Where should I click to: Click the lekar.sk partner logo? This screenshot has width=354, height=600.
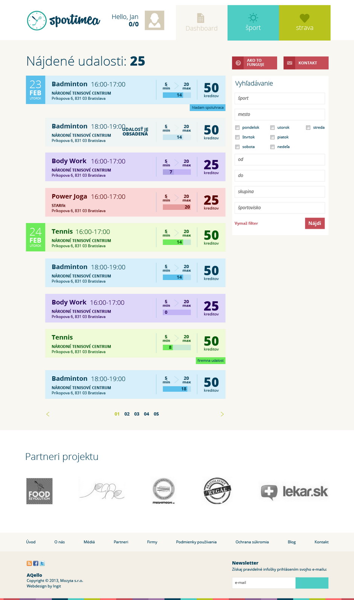(294, 492)
